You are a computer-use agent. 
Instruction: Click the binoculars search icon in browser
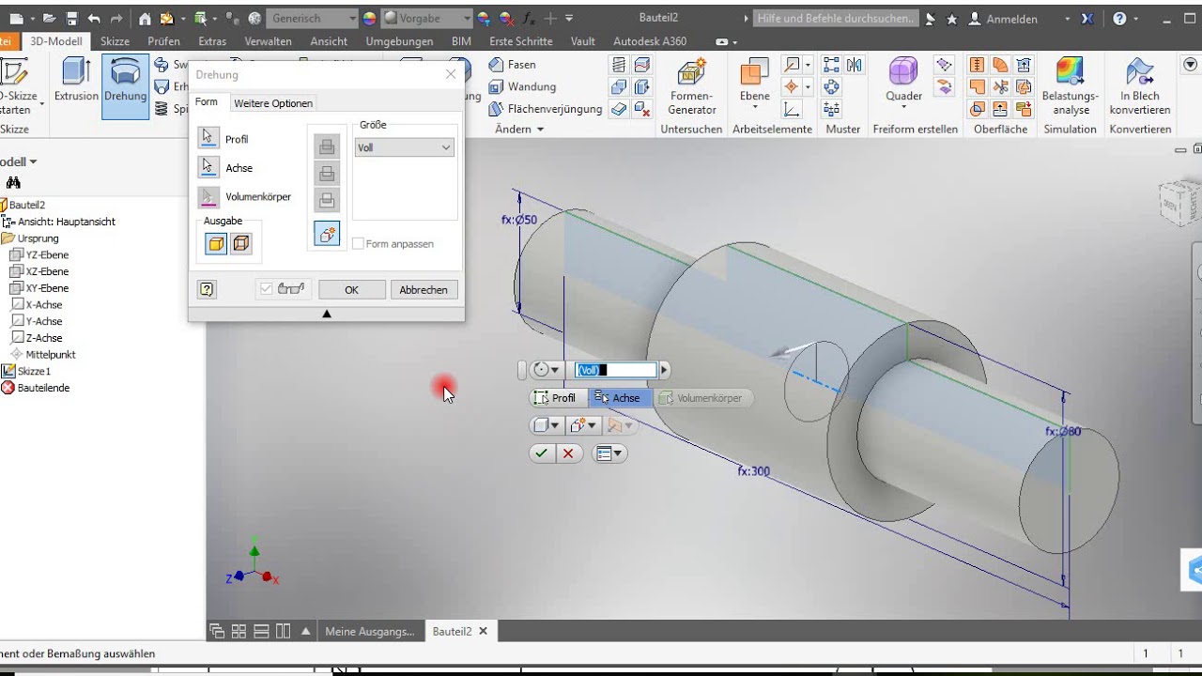[13, 183]
